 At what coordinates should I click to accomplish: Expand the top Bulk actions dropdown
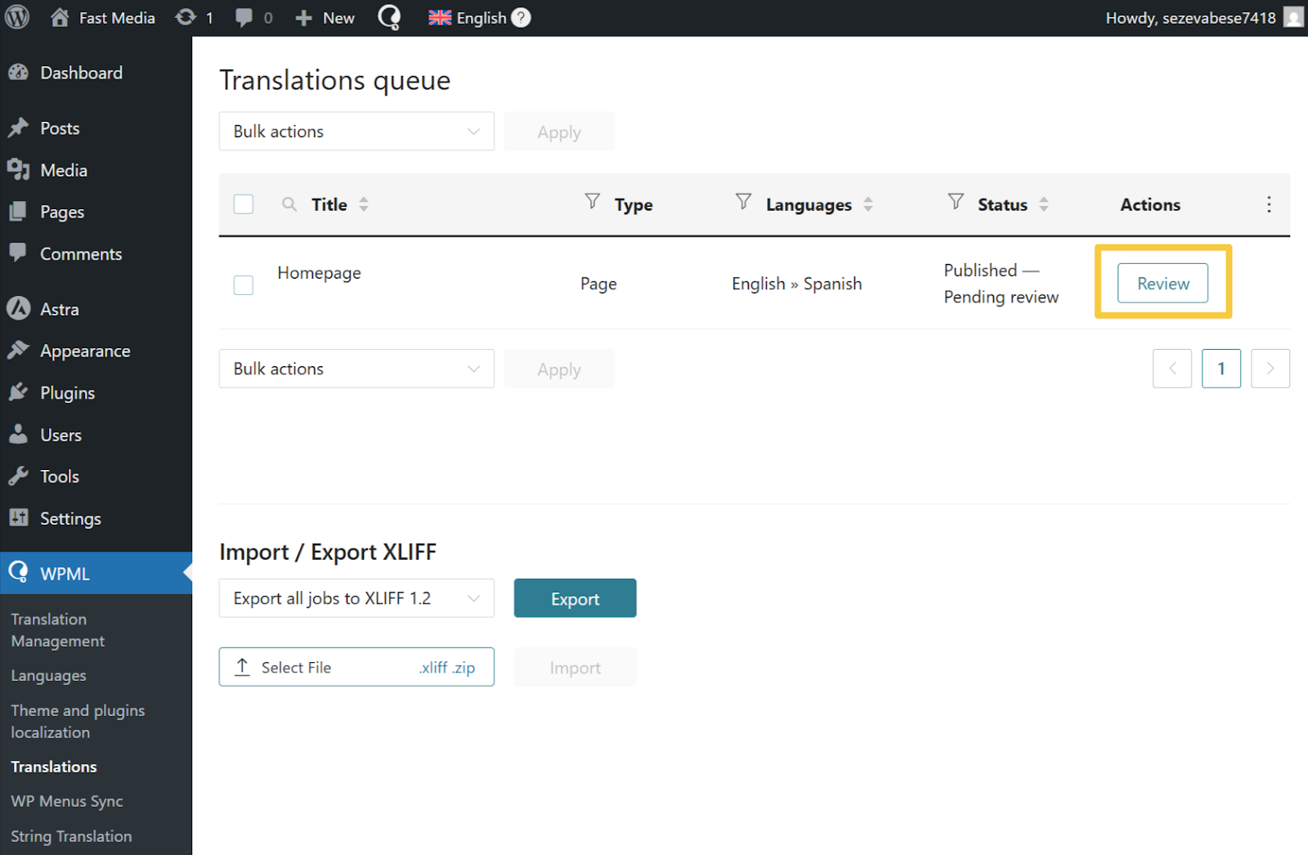[x=356, y=132]
